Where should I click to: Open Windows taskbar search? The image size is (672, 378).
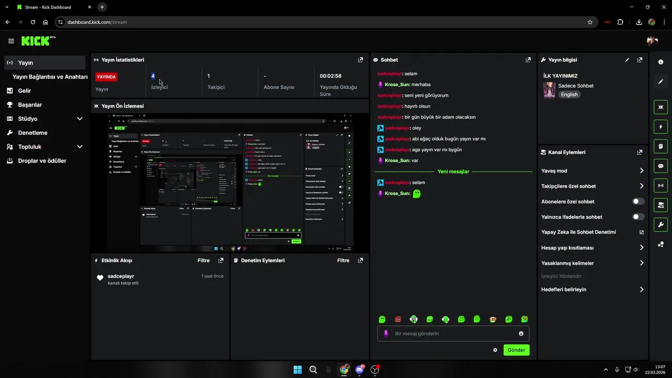coord(313,370)
